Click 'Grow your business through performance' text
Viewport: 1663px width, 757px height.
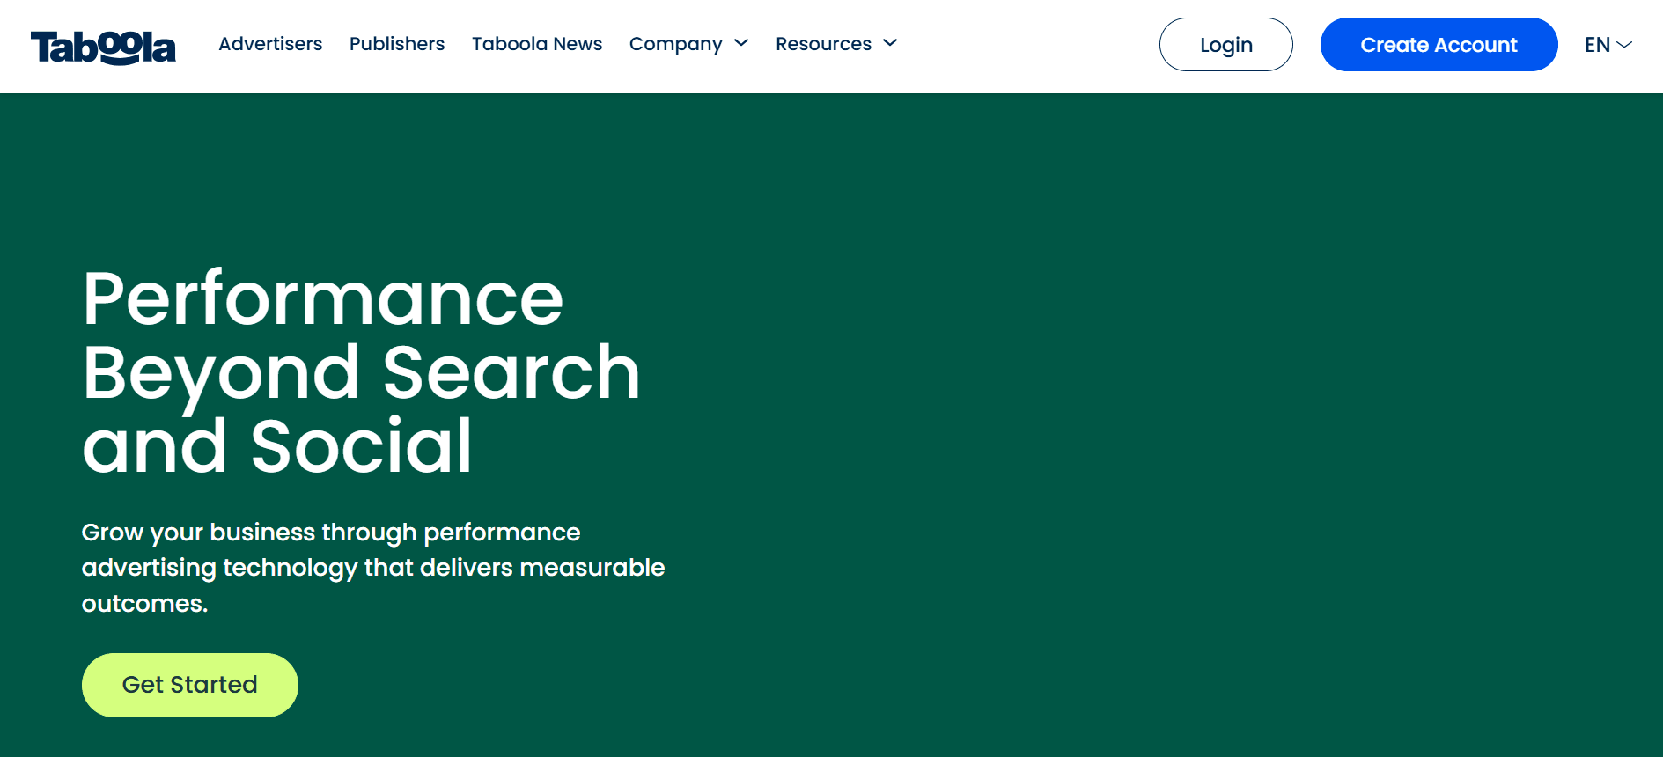330,533
